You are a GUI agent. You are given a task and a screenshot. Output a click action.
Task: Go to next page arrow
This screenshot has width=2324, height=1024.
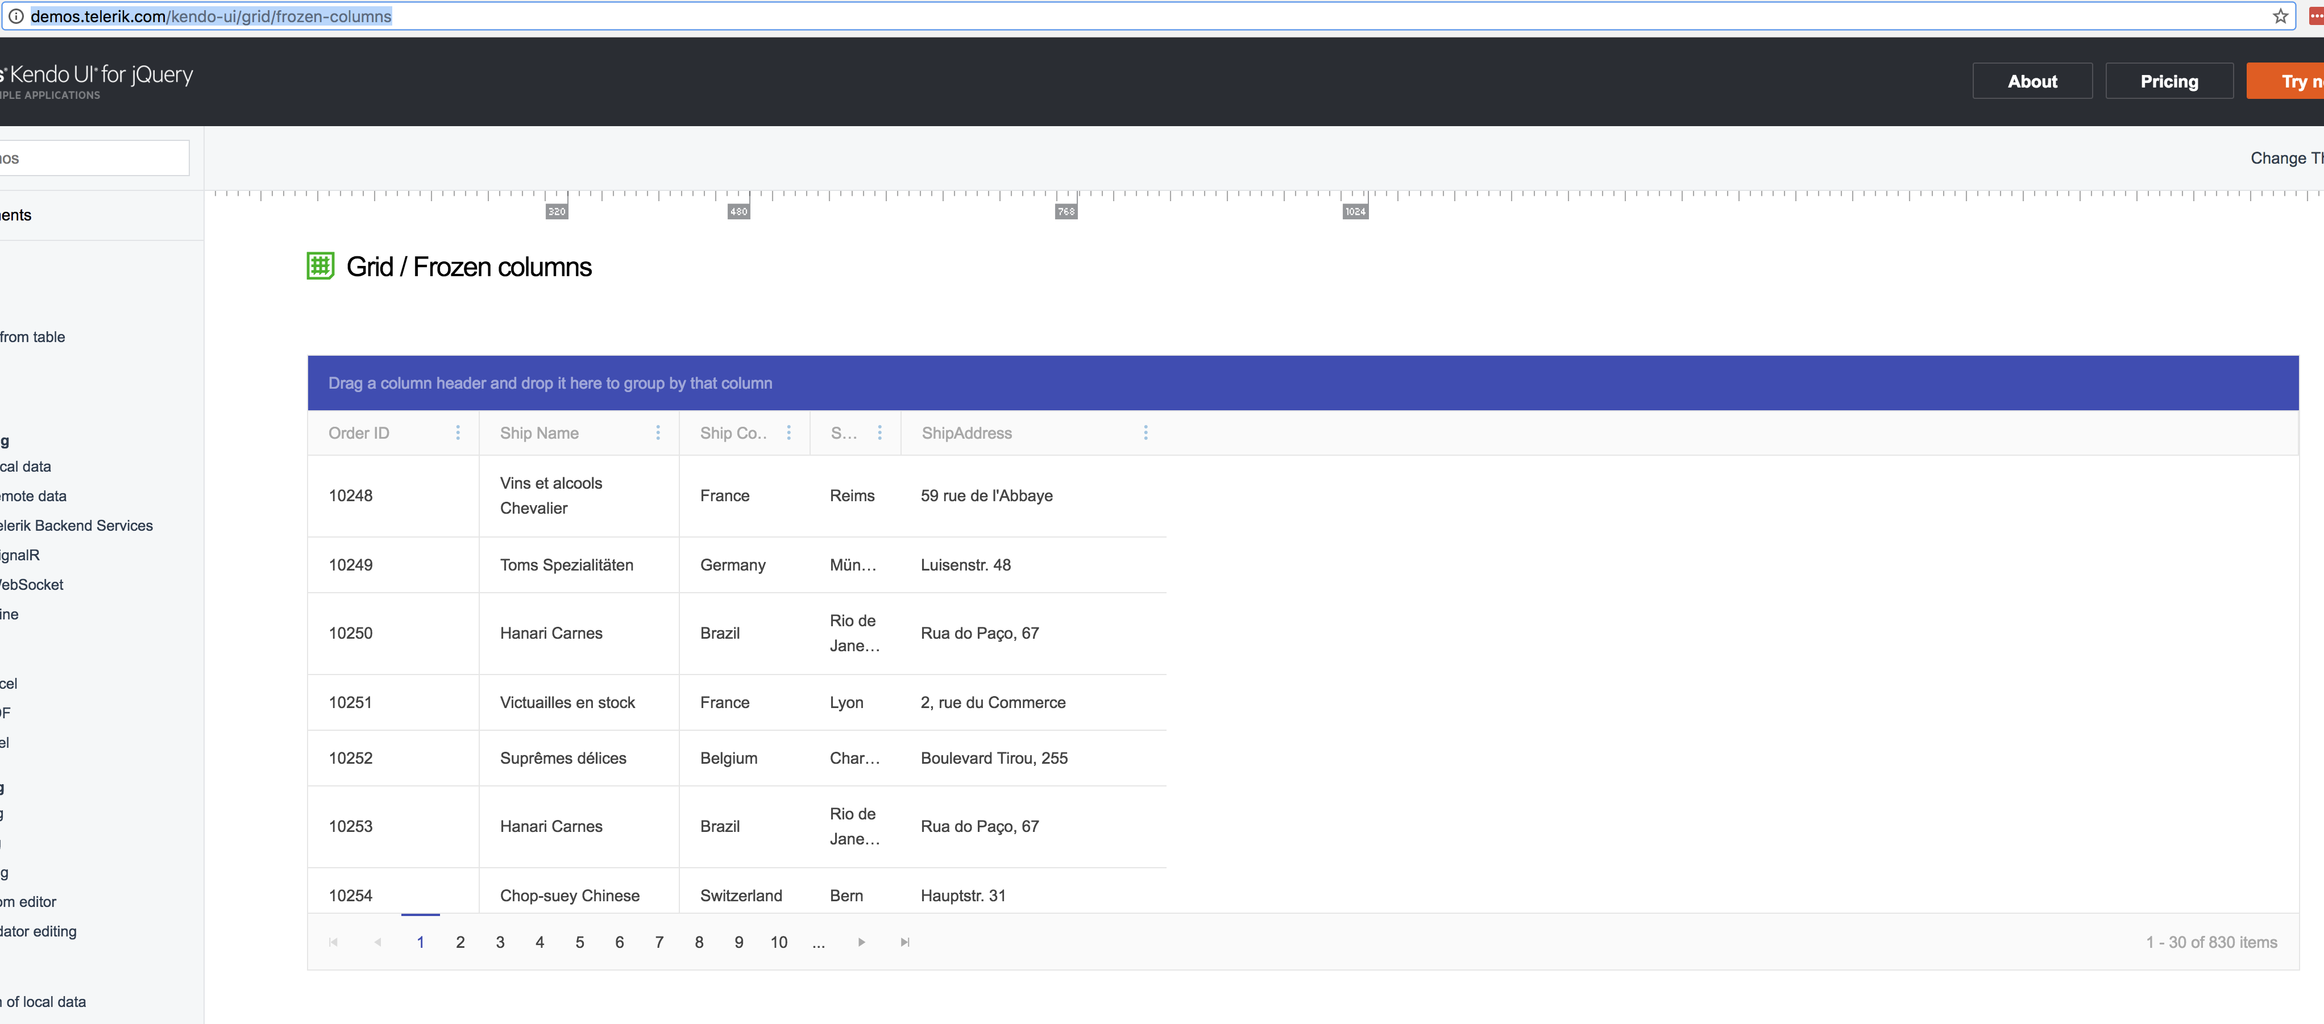tap(862, 942)
